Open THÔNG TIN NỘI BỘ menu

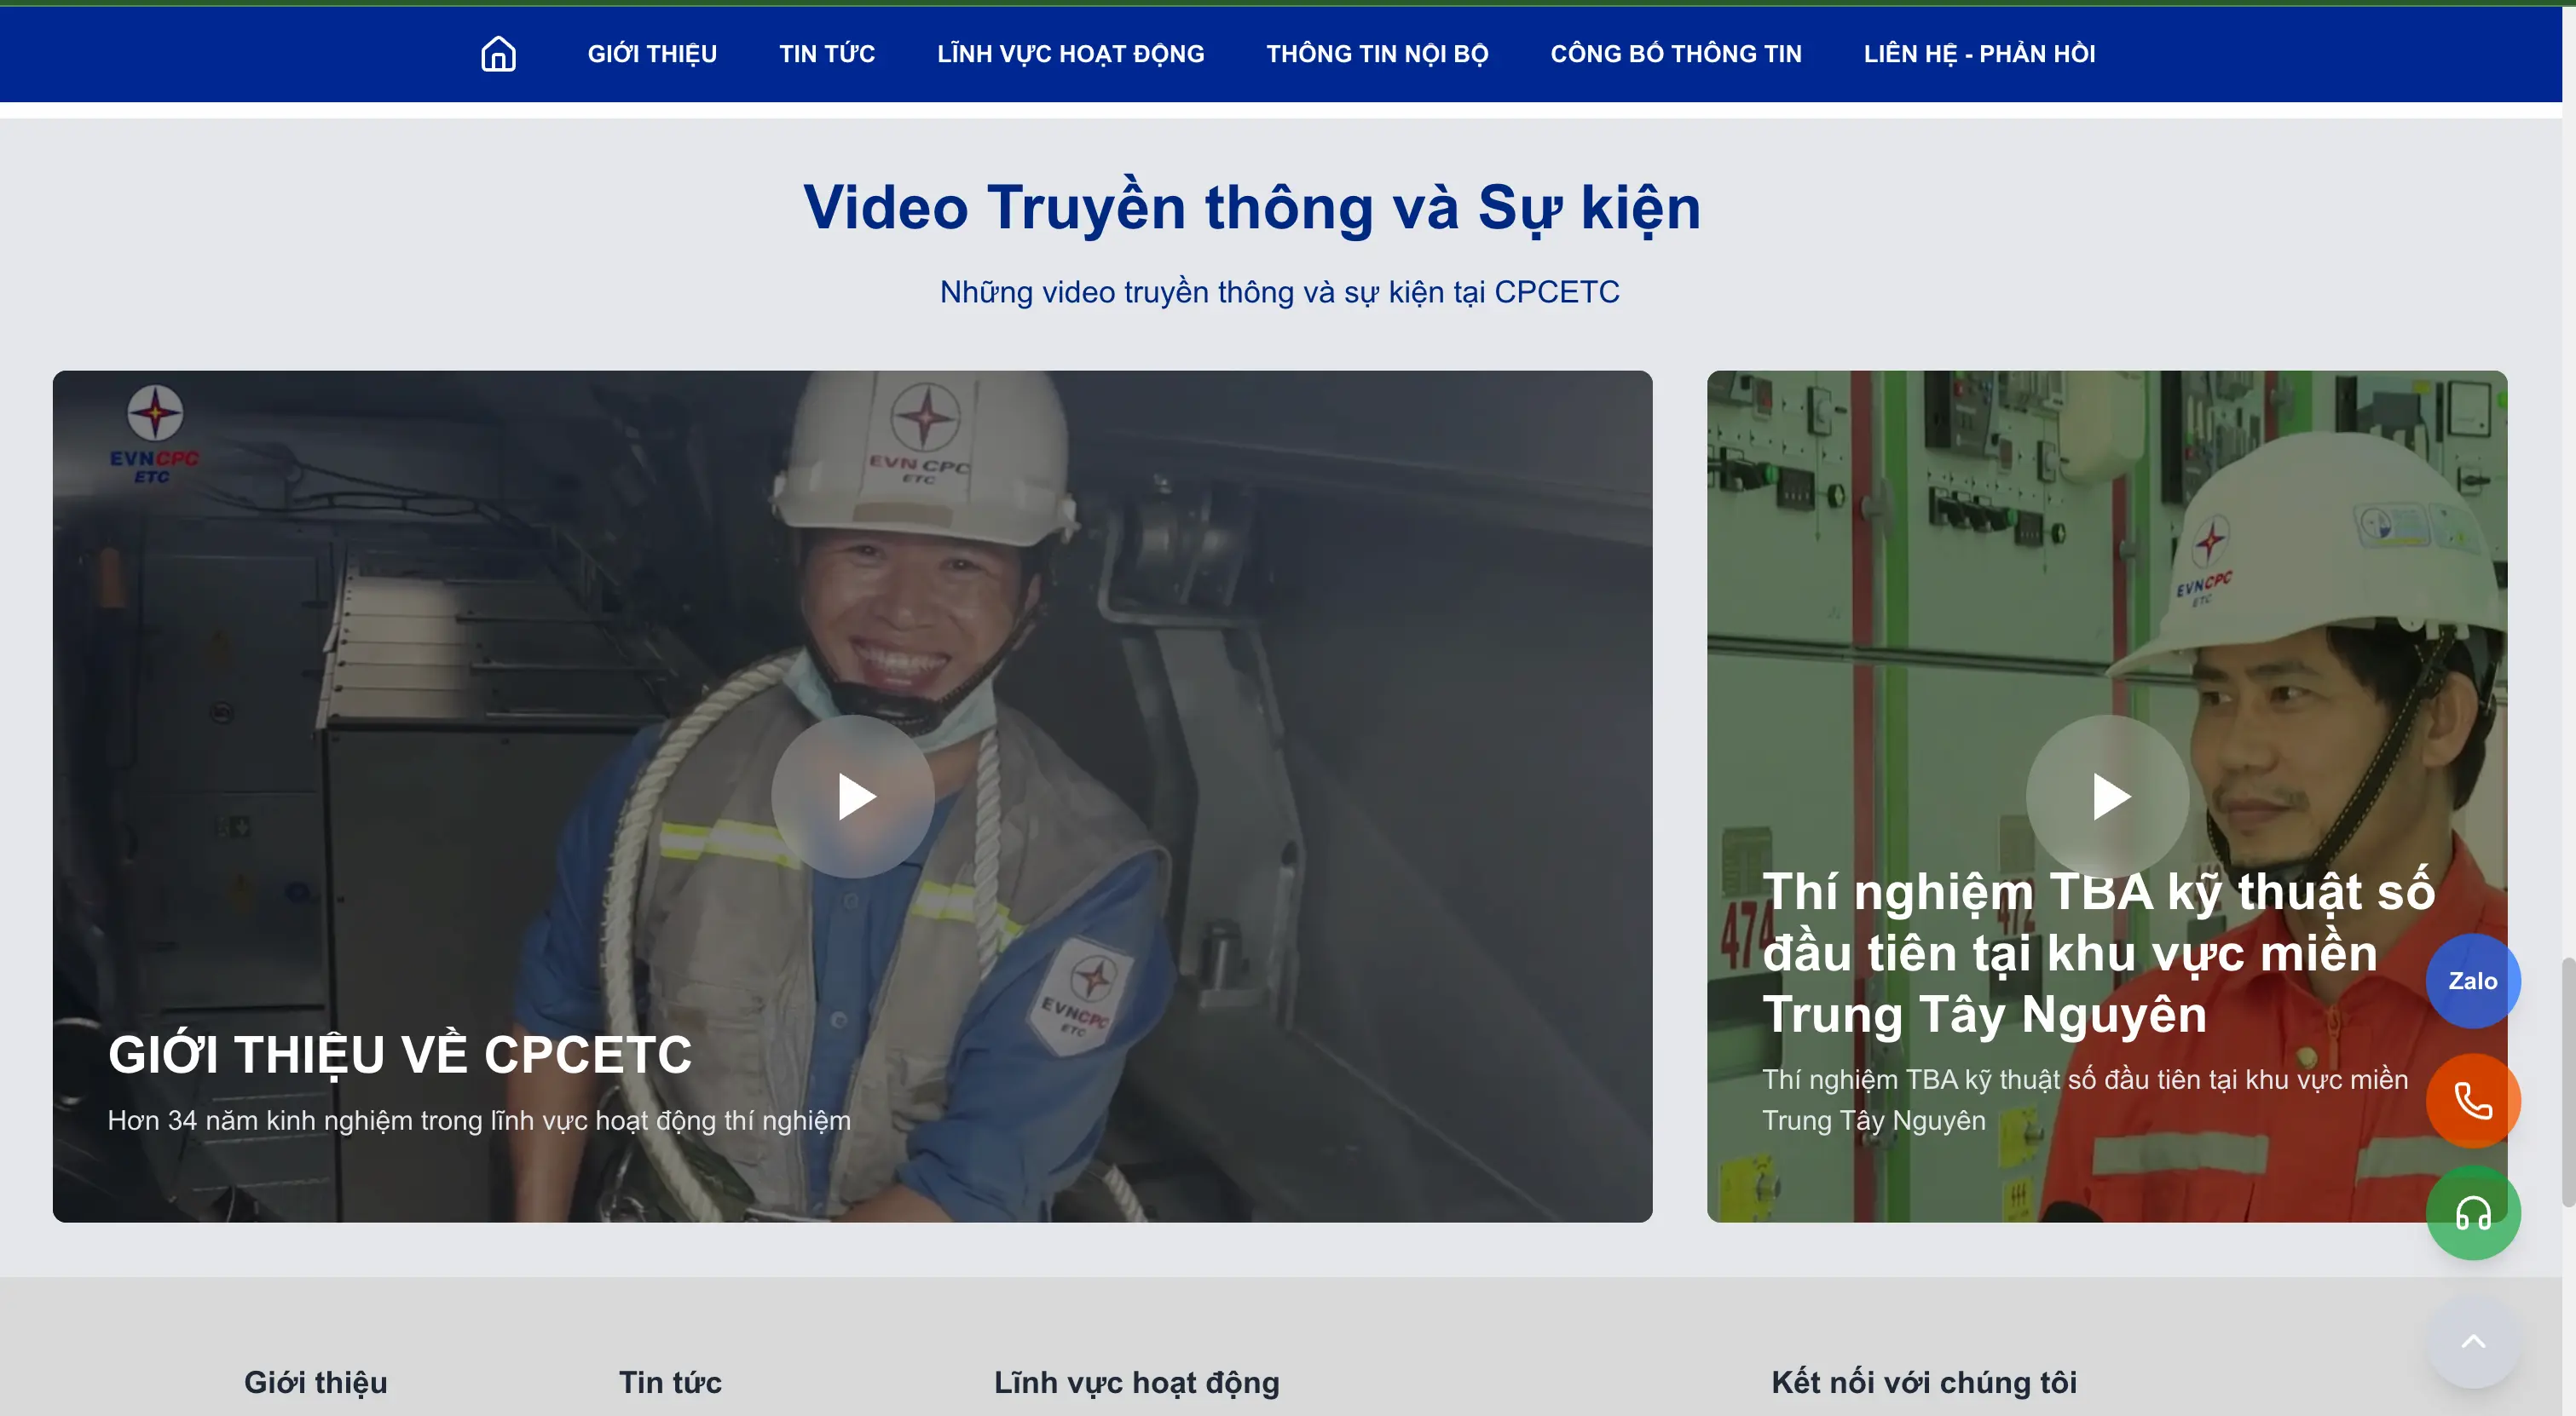1377,54
